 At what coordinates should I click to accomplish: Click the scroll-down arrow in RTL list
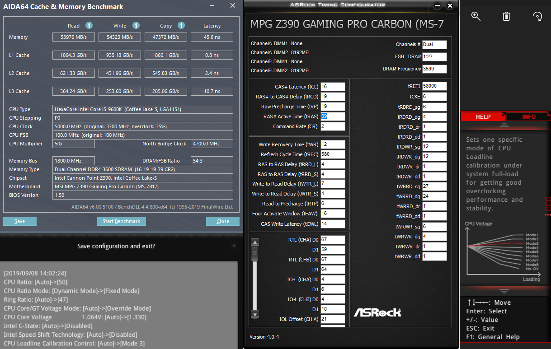coord(255,314)
